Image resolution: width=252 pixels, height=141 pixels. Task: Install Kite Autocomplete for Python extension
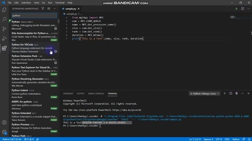[54, 40]
